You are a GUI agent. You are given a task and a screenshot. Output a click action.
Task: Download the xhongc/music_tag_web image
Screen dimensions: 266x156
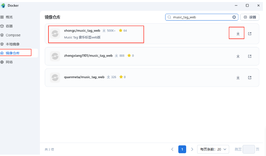(x=238, y=34)
